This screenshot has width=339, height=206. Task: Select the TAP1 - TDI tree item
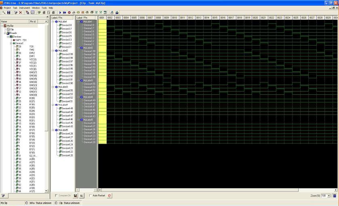tap(21, 40)
